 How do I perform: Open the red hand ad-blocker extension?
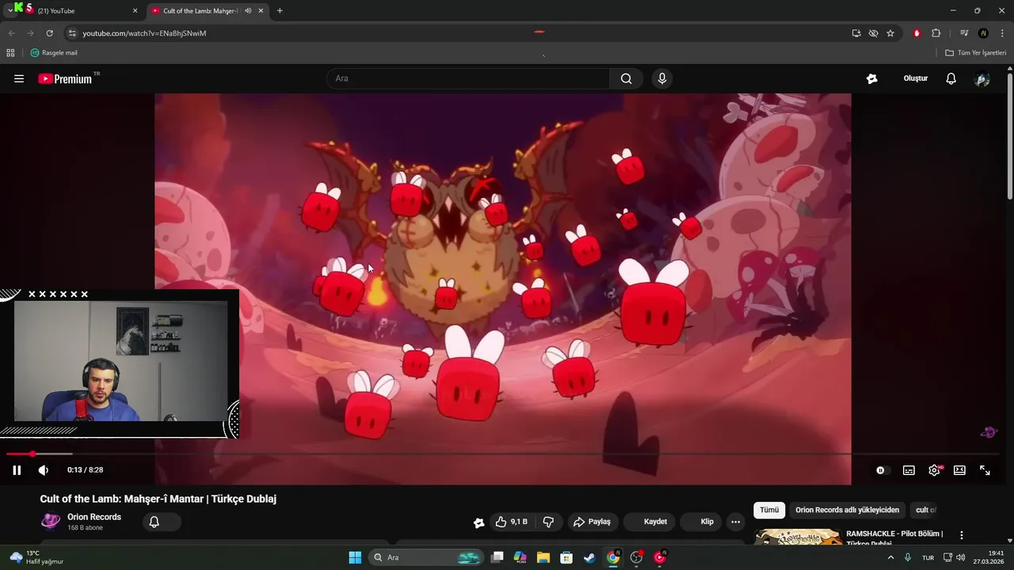tap(917, 33)
